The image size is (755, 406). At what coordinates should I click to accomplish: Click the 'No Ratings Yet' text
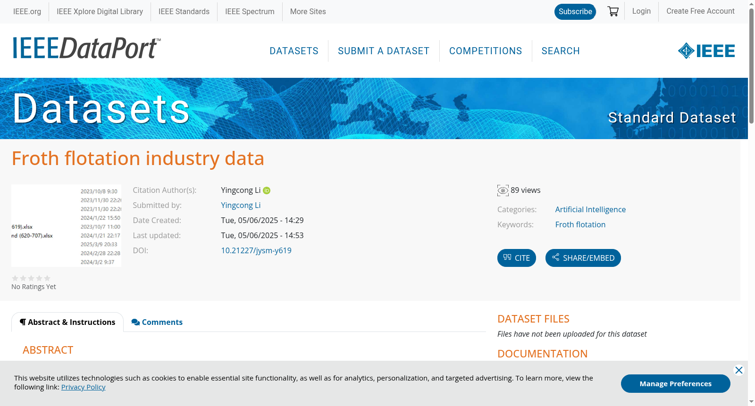pos(34,287)
